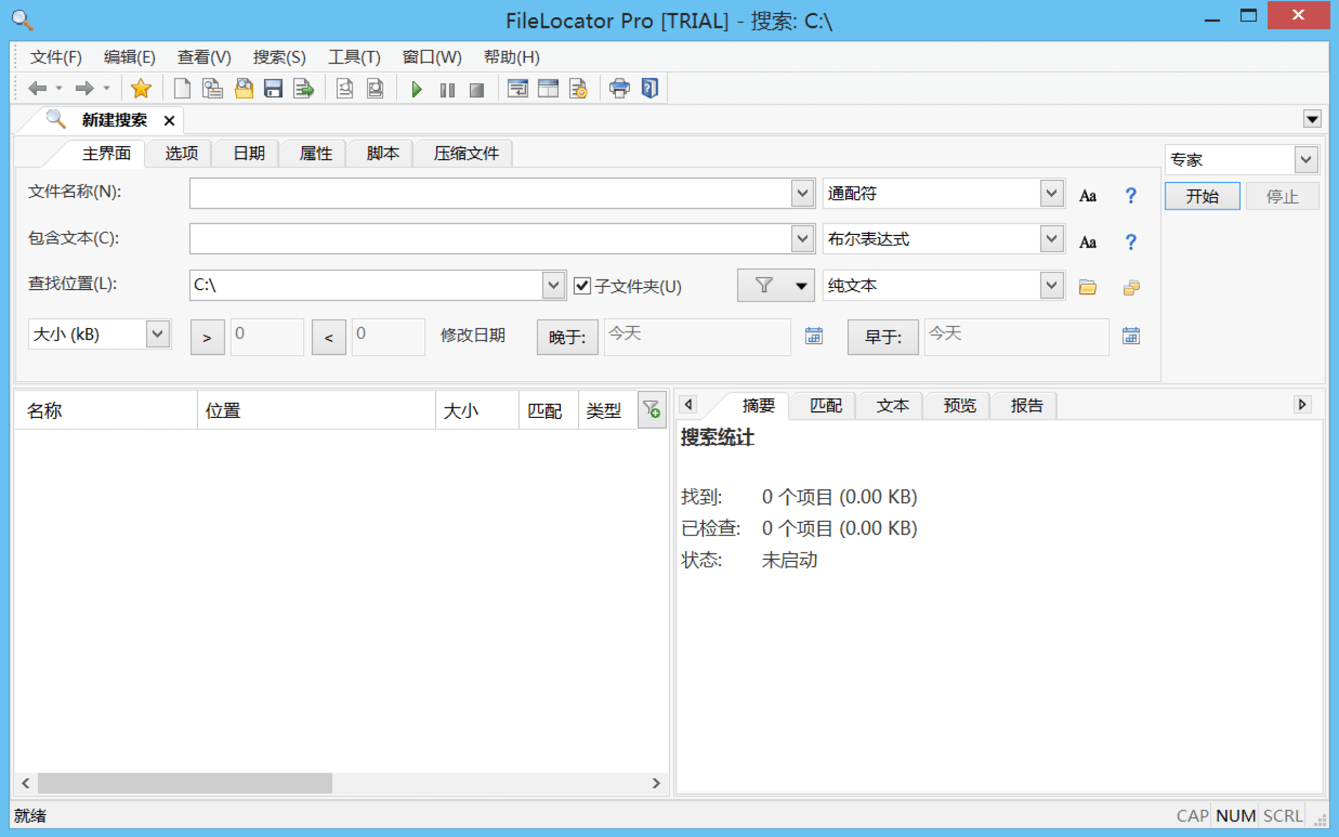1339x837 pixels.
Task: Start search with green play icon
Action: coord(417,89)
